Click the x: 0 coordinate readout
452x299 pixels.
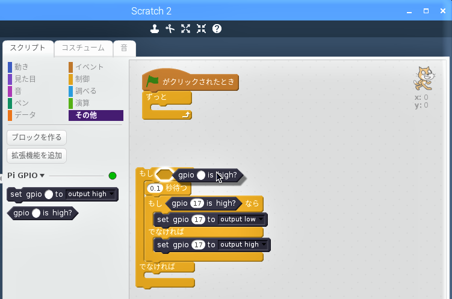421,97
